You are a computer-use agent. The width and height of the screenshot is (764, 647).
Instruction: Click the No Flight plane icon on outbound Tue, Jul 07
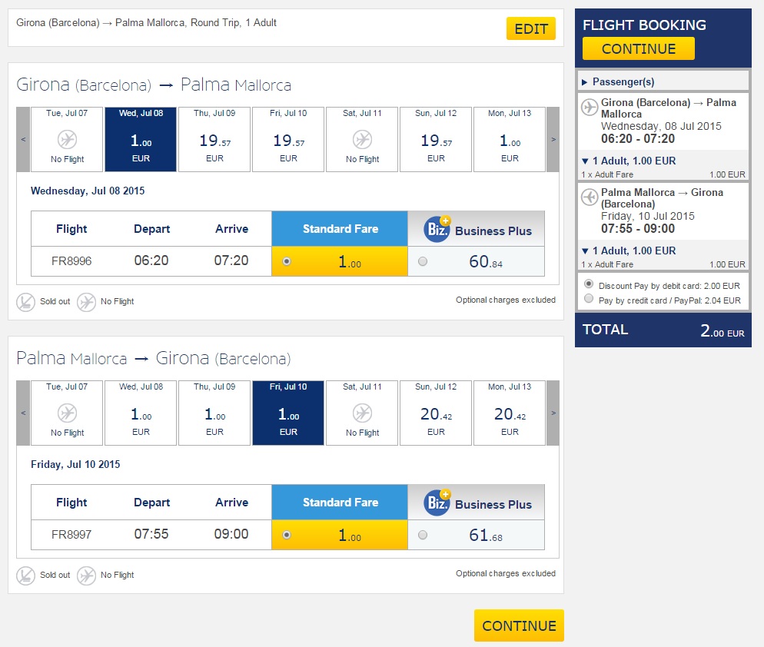(x=67, y=140)
